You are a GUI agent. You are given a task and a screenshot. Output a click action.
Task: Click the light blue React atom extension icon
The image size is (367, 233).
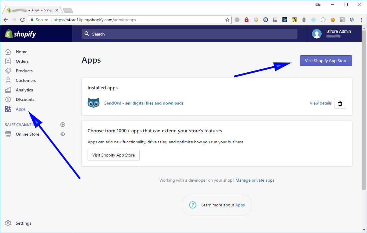point(314,20)
